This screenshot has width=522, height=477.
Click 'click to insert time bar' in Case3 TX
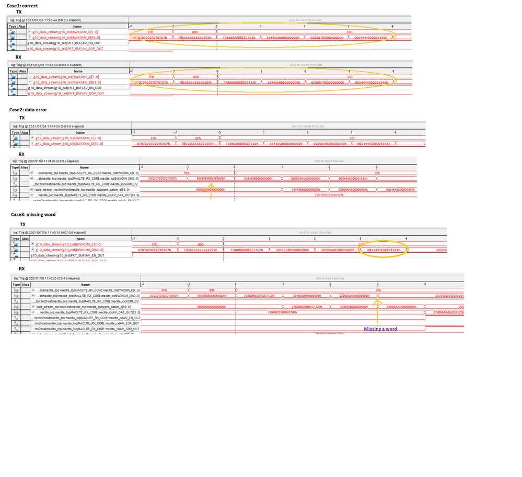coord(315,232)
